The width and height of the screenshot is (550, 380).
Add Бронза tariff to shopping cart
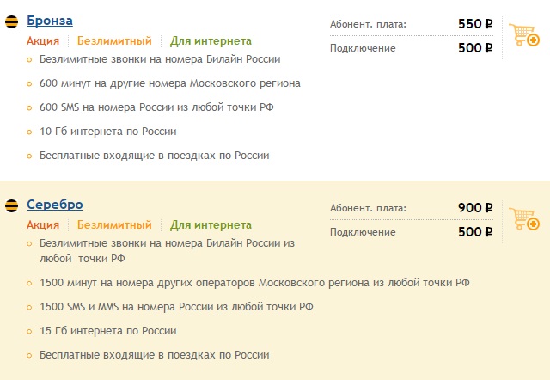(524, 34)
